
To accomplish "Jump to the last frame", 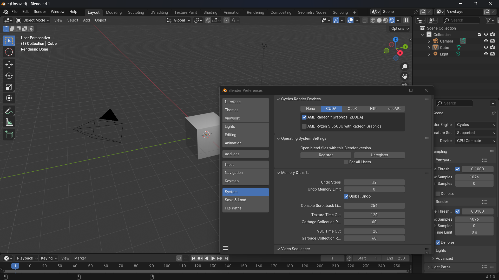I will [226, 258].
